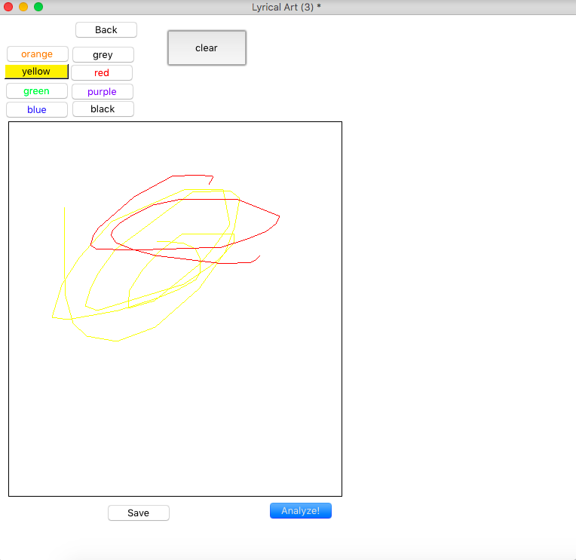Select the orange drawing color
This screenshot has width=576, height=560.
(37, 54)
